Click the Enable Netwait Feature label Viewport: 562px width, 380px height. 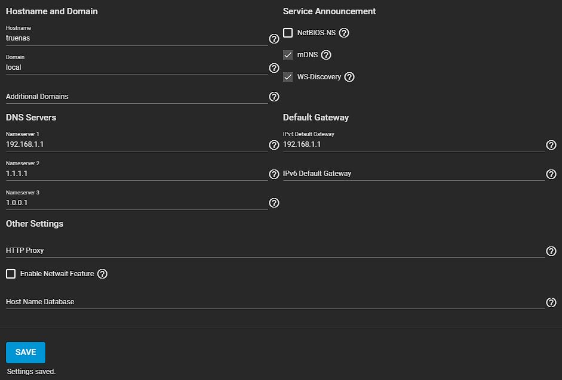click(x=57, y=274)
